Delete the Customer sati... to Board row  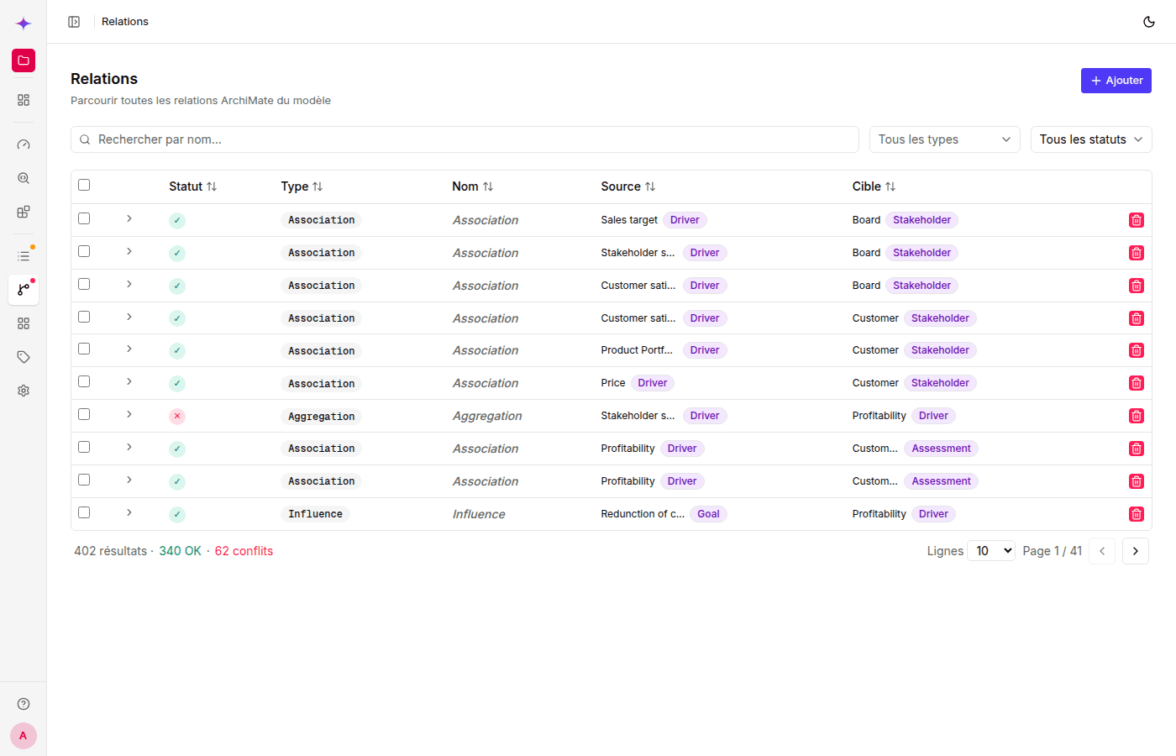1137,286
